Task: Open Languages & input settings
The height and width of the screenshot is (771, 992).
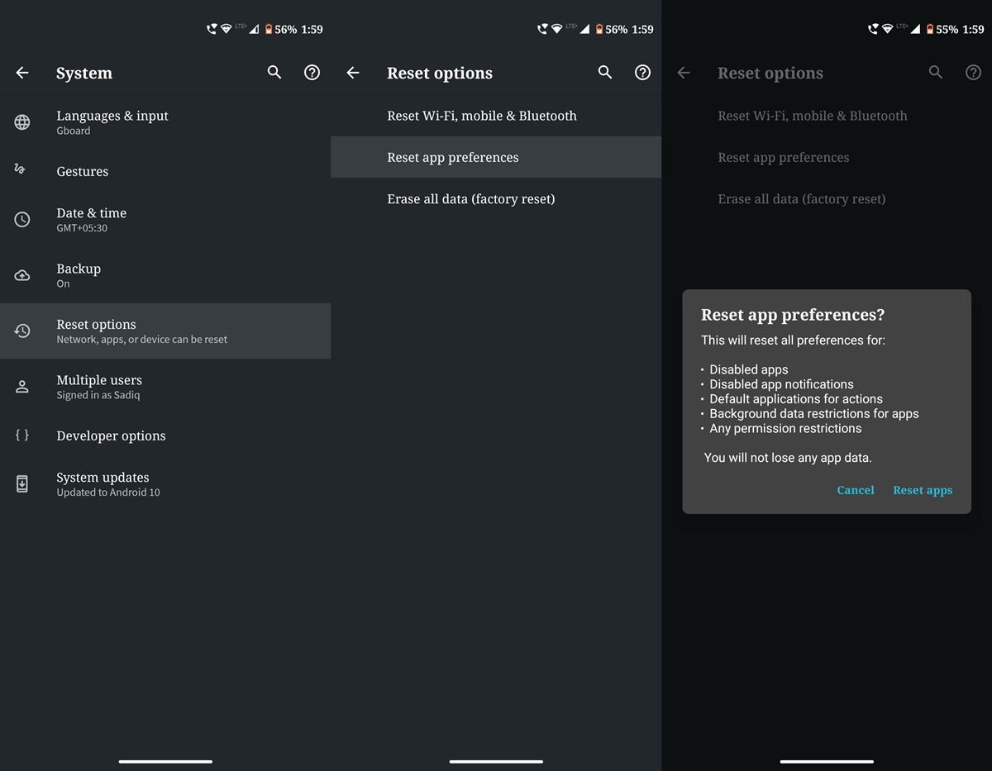Action: (165, 122)
